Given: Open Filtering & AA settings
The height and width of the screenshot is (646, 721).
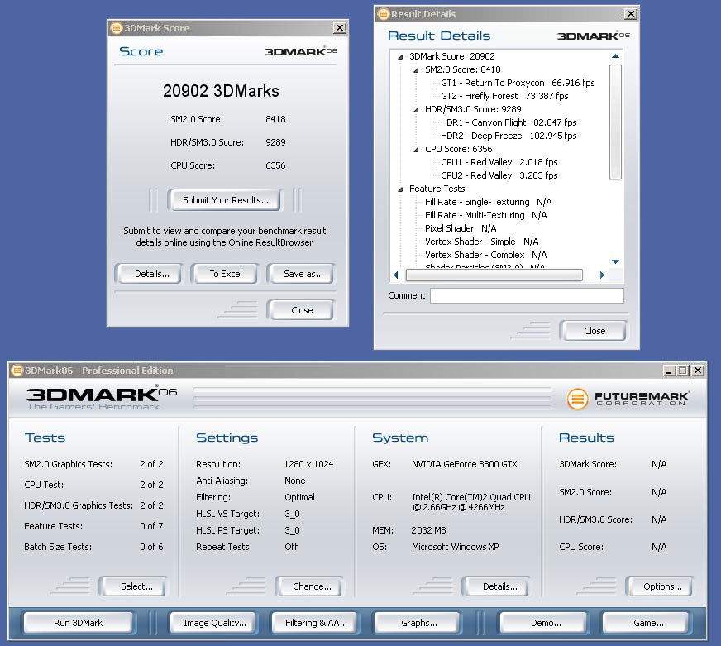Looking at the screenshot, I should coord(315,623).
